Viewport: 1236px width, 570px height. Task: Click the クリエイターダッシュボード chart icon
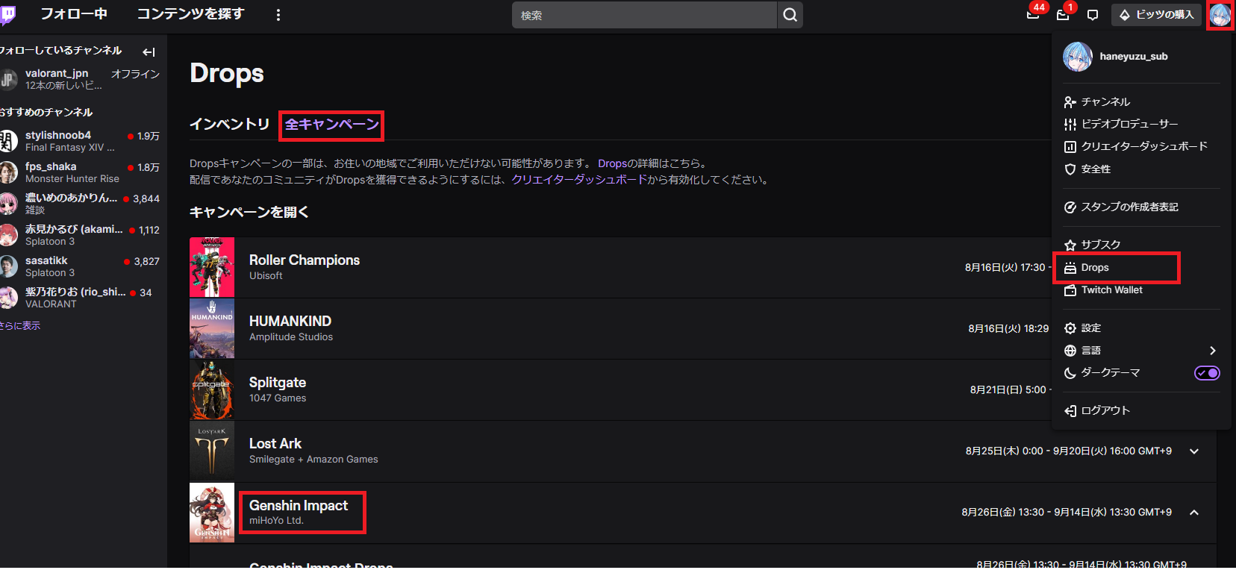[1070, 147]
